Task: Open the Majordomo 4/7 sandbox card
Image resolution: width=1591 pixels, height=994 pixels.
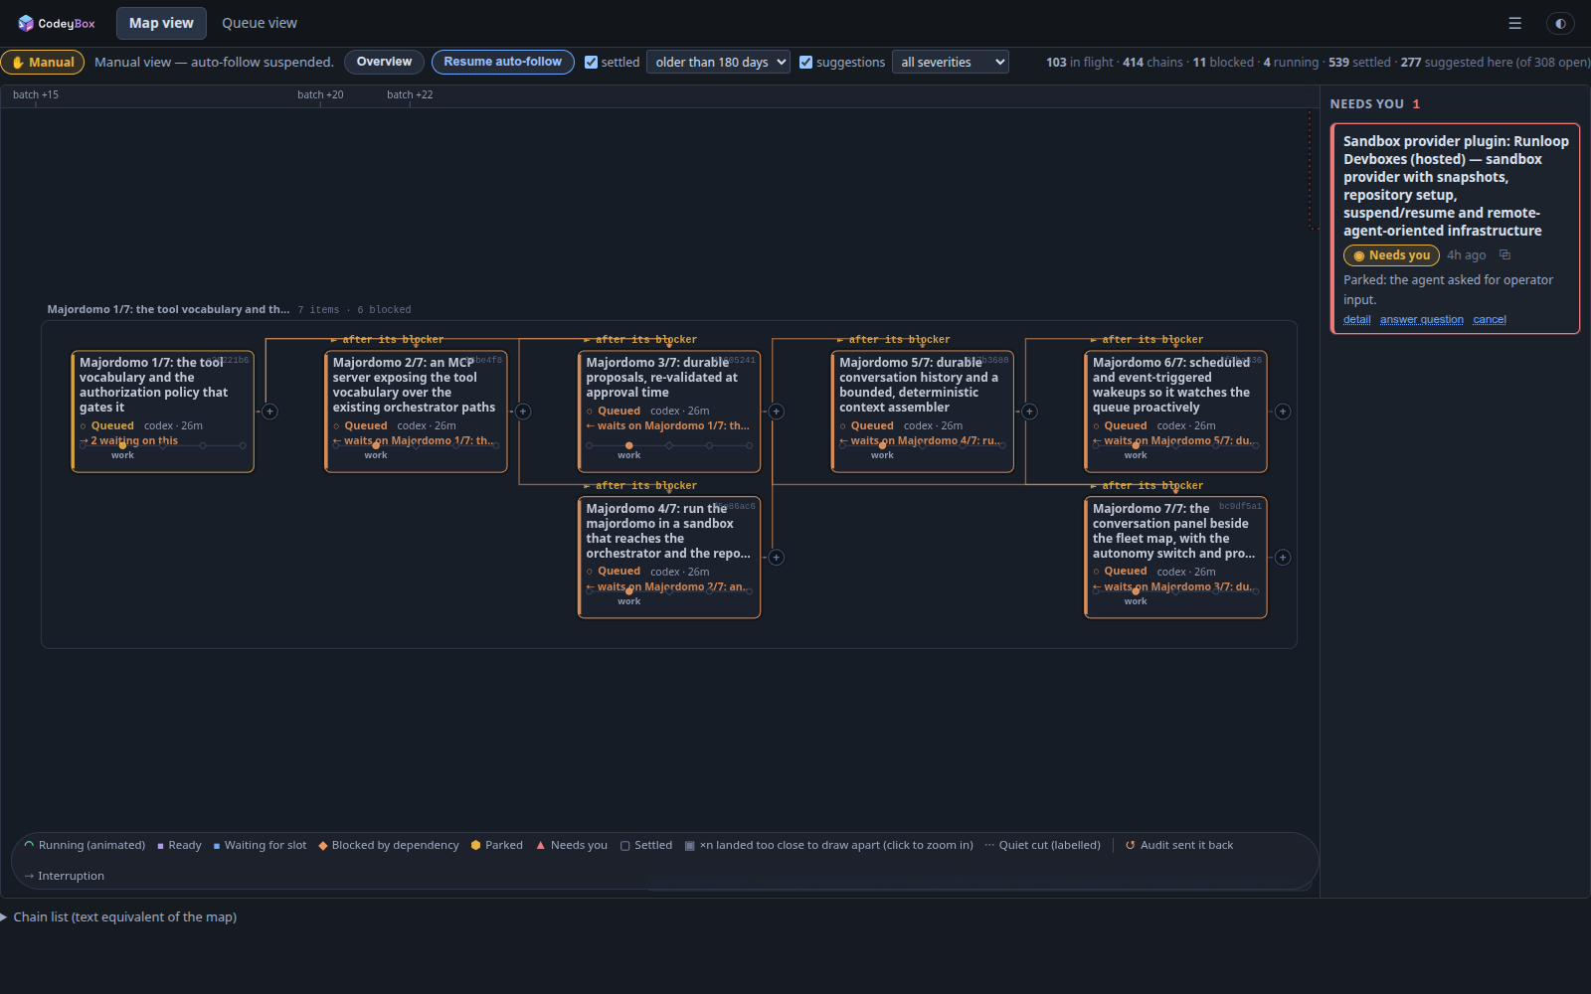Action: click(x=669, y=557)
